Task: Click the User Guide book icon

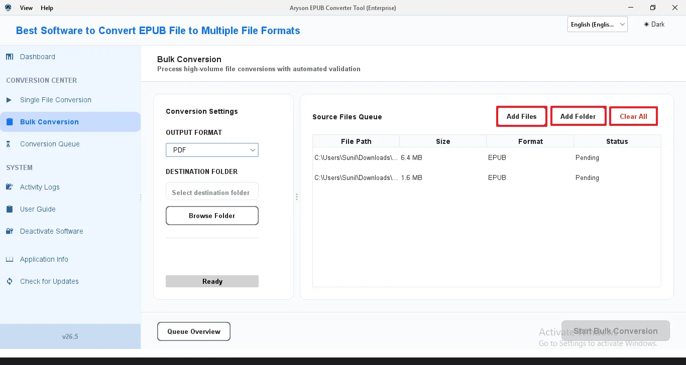Action: 10,209
